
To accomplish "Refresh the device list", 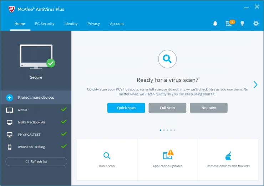I will [36, 161].
